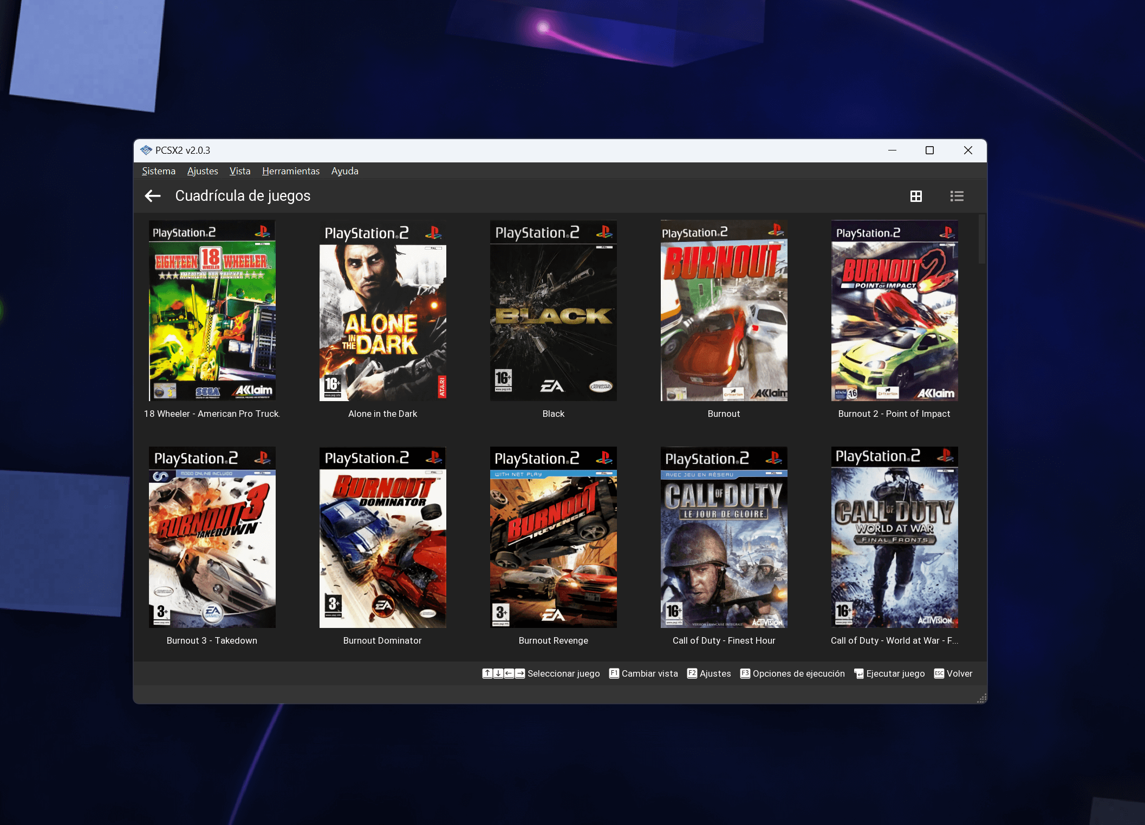Select Call of Duty - Finest Hour cover
The width and height of the screenshot is (1145, 825).
coord(724,538)
